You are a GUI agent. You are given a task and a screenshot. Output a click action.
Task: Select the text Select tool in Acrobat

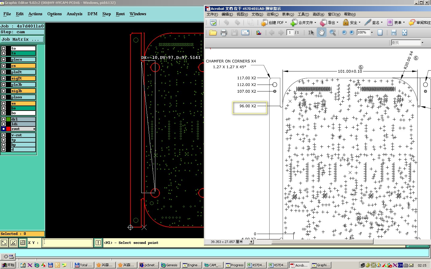(311, 33)
